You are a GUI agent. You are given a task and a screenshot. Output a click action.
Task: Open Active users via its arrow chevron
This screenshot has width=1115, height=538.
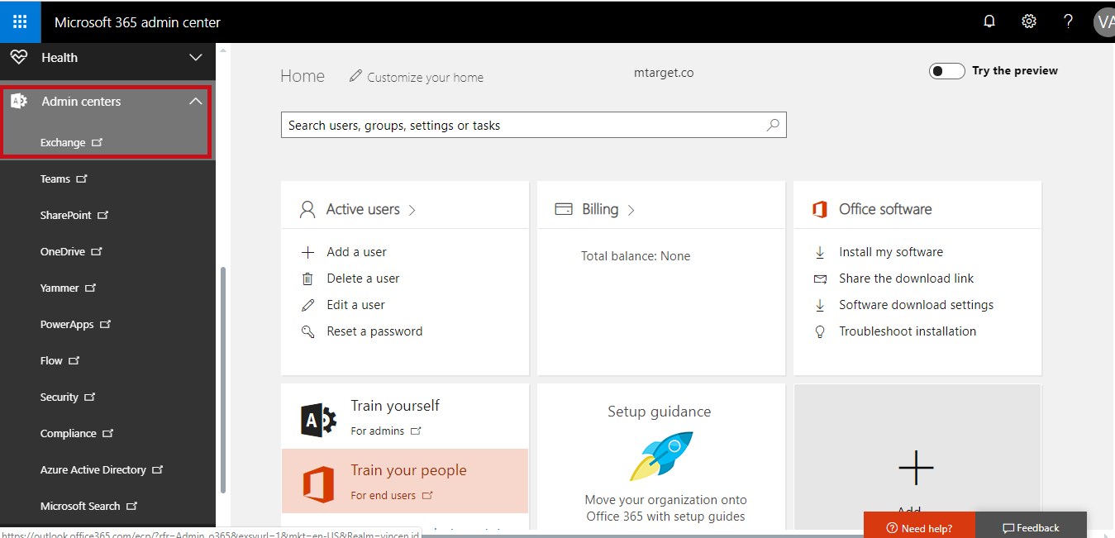point(412,210)
